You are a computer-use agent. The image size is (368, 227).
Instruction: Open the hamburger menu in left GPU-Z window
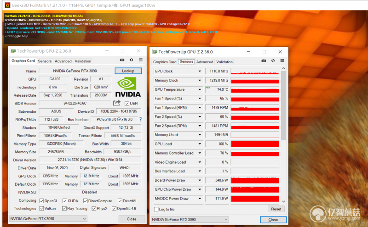141,60
